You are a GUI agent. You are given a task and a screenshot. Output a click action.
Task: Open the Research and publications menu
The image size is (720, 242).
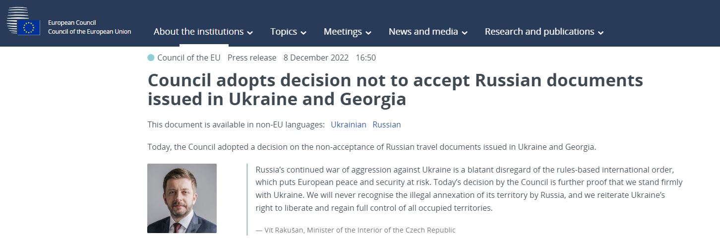tap(544, 32)
